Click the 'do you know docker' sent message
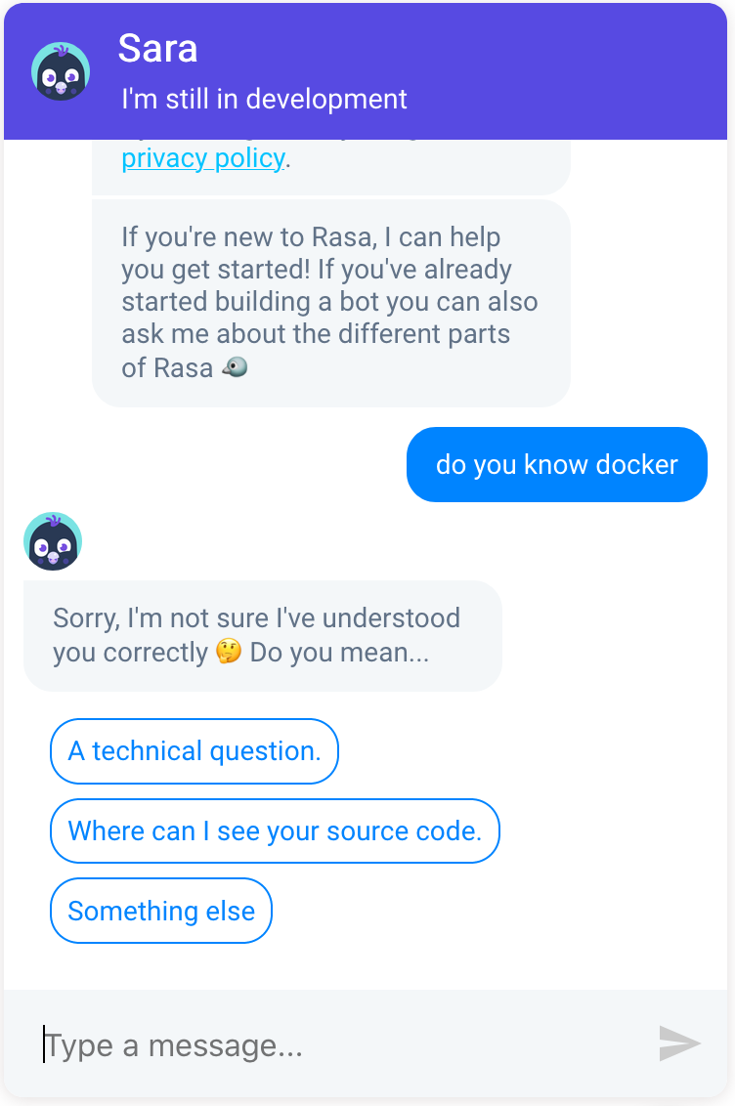Screen dimensions: 735x1106 556,464
